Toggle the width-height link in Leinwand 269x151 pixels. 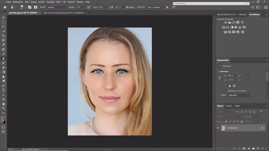pyautogui.click(x=220, y=78)
